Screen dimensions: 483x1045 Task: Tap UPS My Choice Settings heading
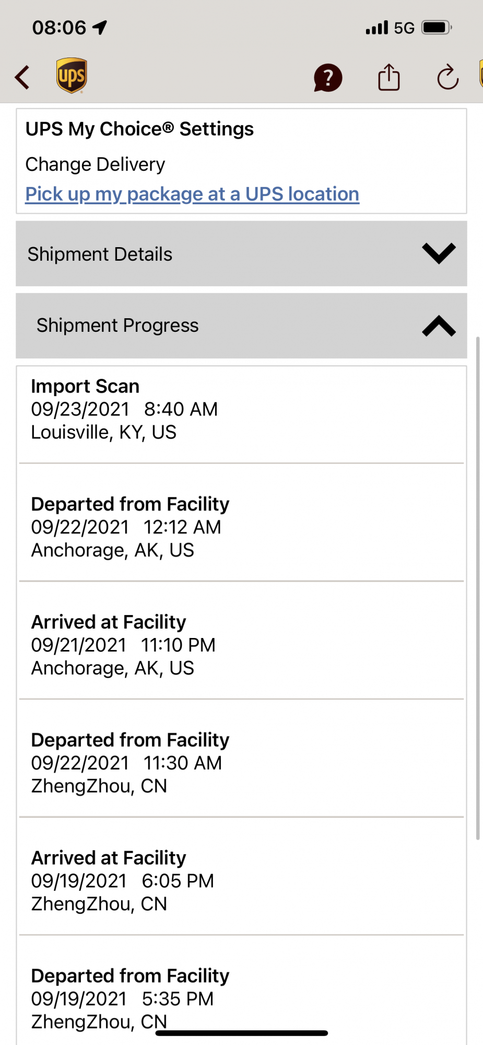[139, 129]
